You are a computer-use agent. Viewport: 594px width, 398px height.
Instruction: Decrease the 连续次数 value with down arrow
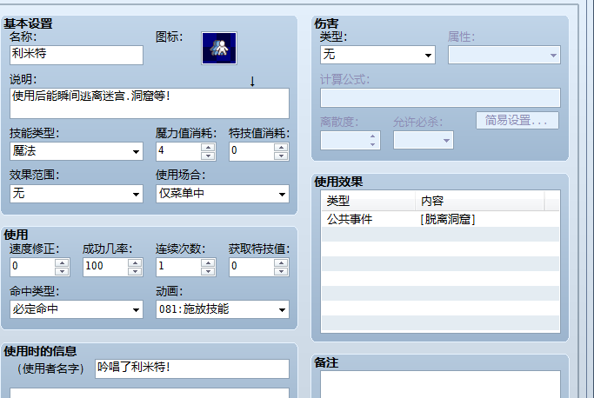[208, 271]
